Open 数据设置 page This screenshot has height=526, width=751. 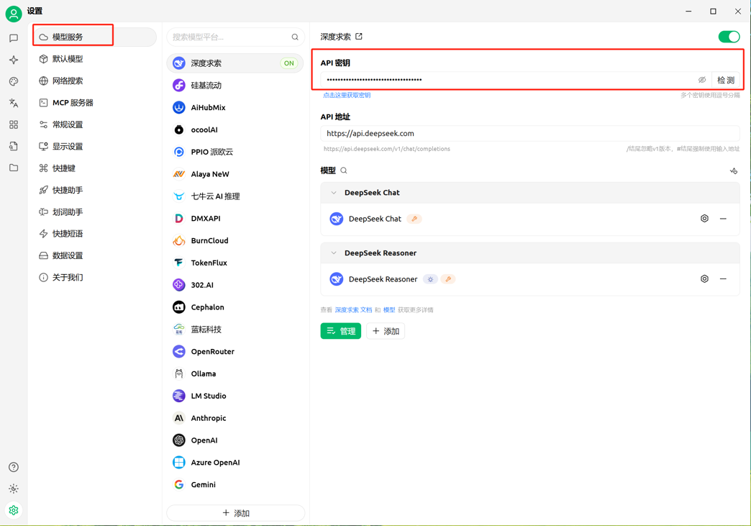[95, 255]
